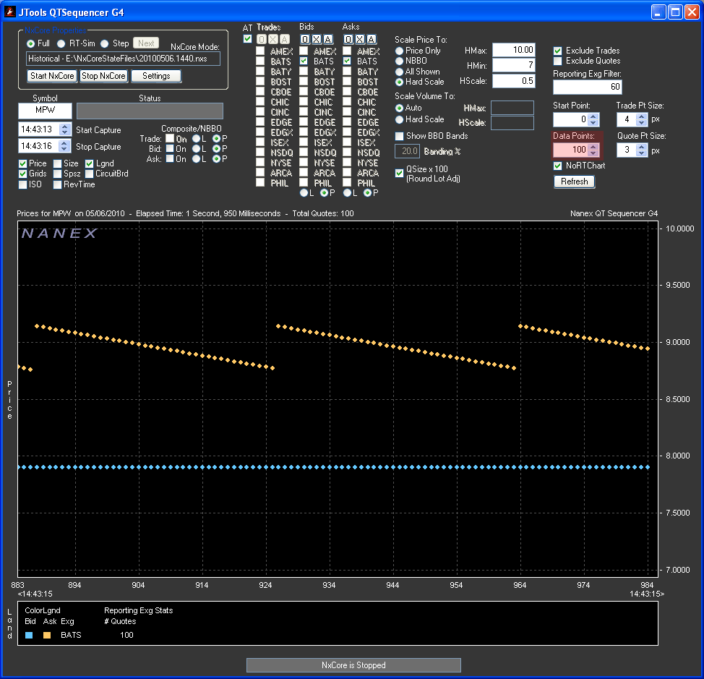The image size is (704, 679).
Task: Uncheck BATS in the Bids column
Action: coord(304,61)
